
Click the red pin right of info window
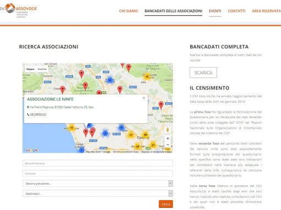coord(161,106)
